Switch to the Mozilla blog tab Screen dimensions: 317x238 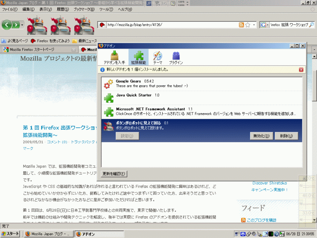[88, 50]
